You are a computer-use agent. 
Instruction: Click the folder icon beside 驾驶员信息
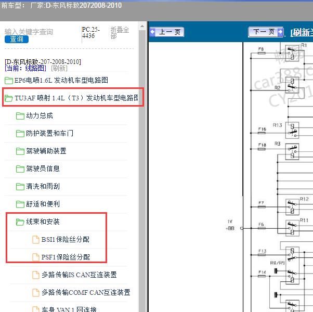pyautogui.click(x=20, y=169)
